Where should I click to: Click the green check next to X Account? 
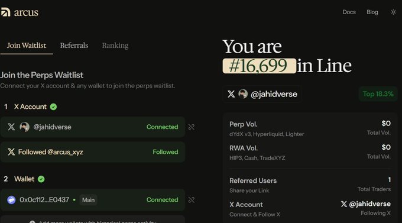[53, 106]
